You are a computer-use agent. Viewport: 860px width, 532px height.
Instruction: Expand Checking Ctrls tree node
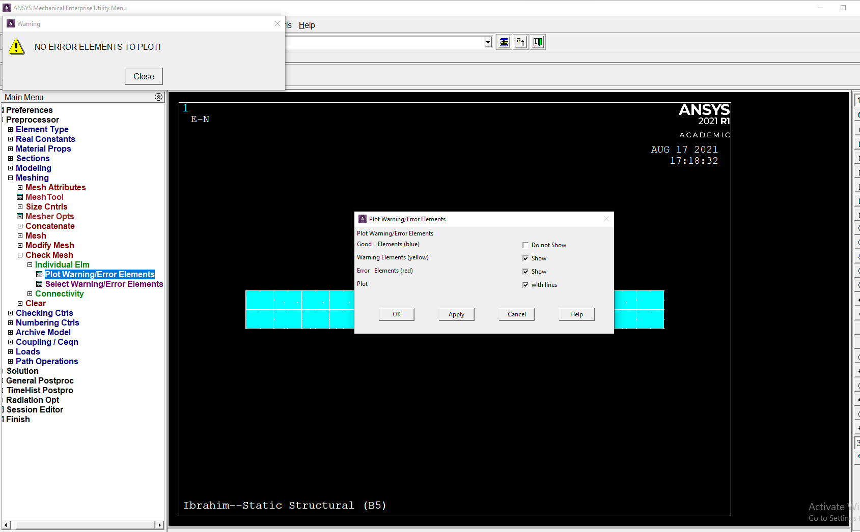10,313
